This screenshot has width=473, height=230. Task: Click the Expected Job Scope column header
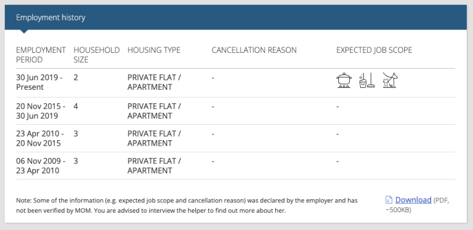click(374, 50)
